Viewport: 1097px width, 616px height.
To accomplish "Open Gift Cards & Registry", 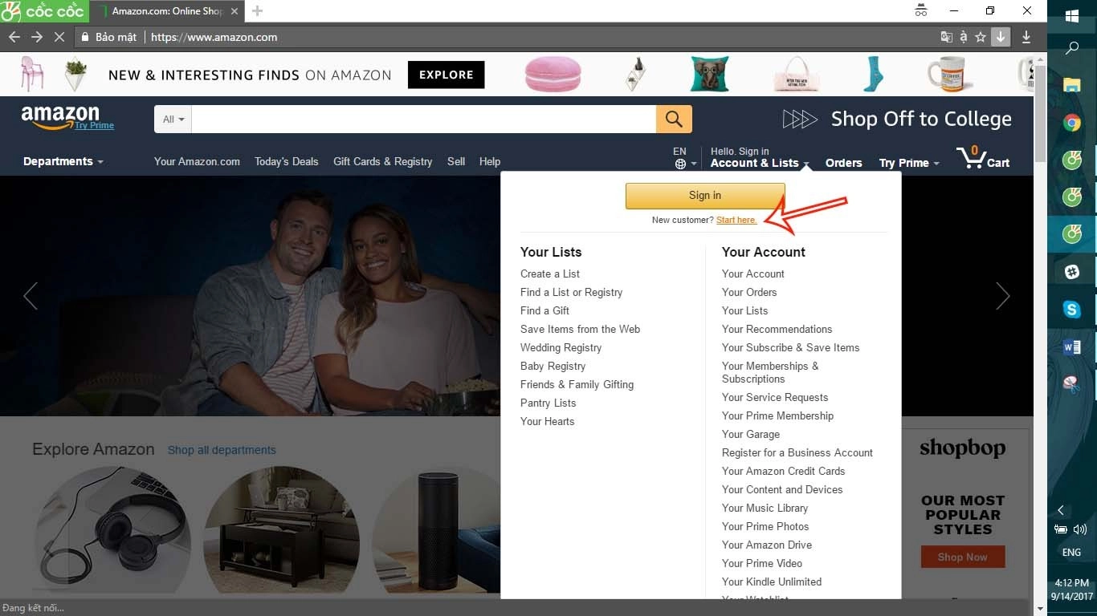I will [383, 161].
